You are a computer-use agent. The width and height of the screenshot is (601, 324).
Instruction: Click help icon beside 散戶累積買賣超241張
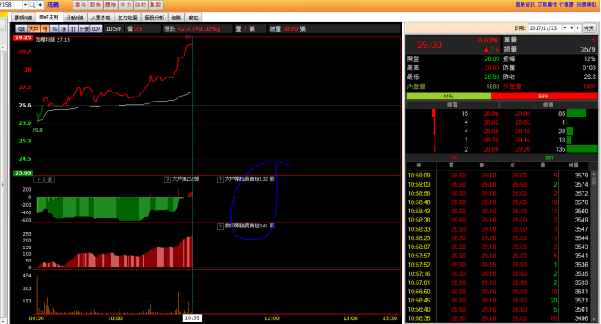point(220,227)
